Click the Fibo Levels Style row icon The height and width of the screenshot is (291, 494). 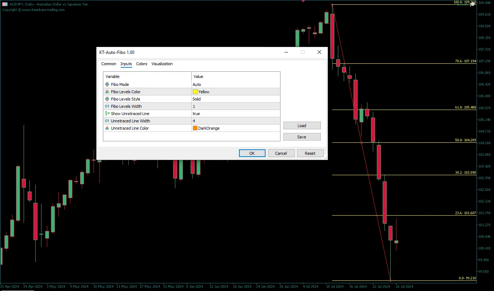pos(107,99)
